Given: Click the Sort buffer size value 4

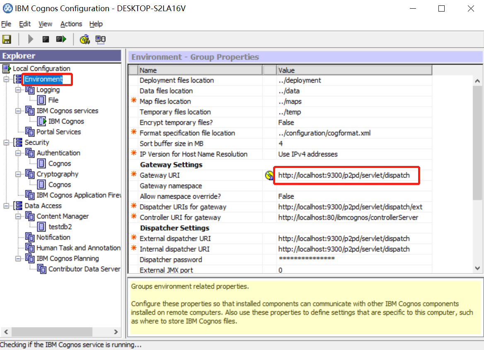Looking at the screenshot, I should [x=354, y=144].
